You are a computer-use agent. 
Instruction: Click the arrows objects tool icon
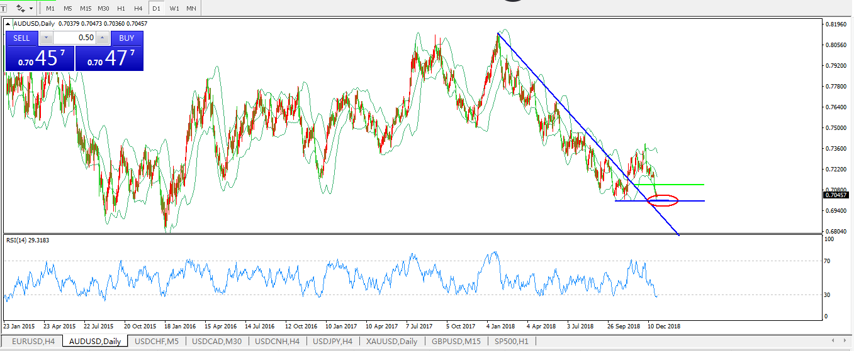(x=21, y=8)
